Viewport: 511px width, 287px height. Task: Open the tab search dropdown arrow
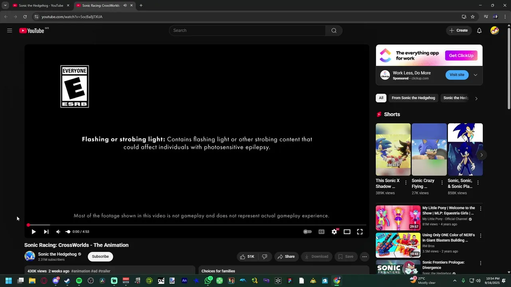5,6
